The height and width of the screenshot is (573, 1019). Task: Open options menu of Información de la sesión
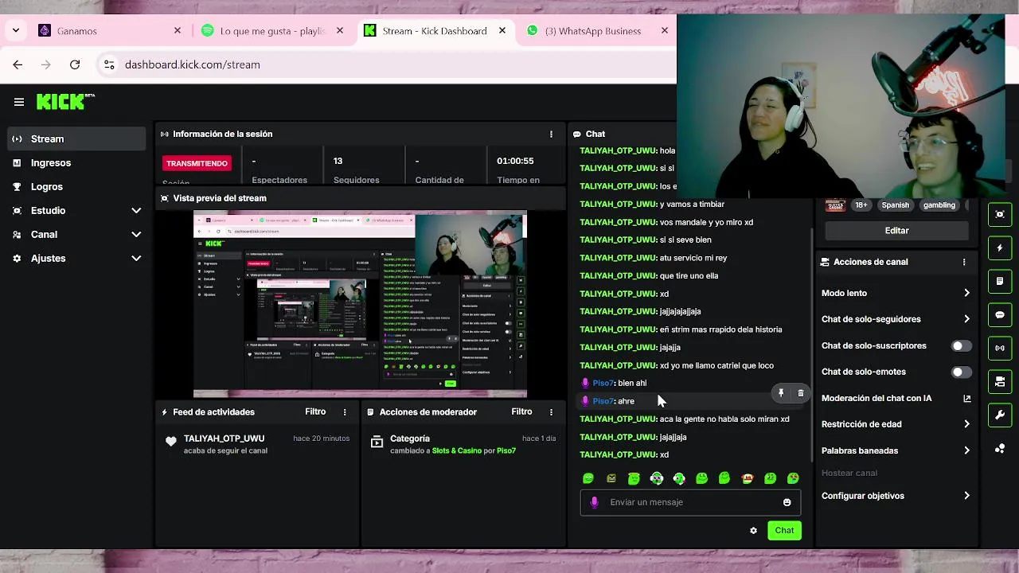(x=551, y=134)
